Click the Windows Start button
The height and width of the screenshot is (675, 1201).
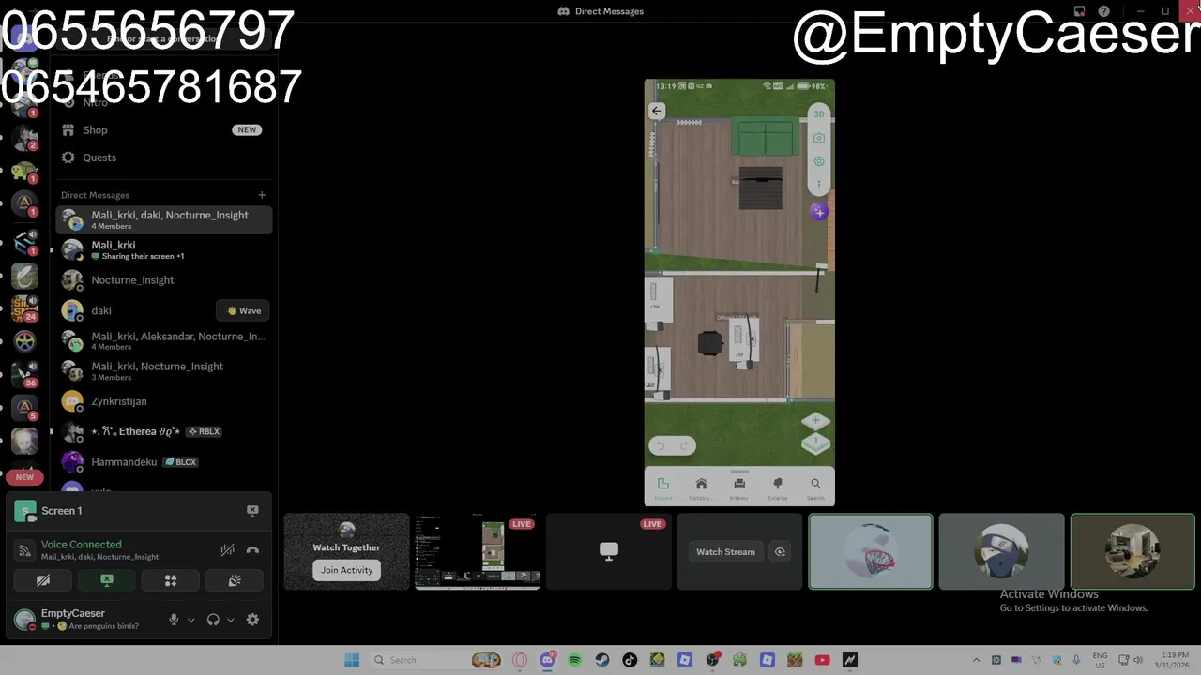tap(352, 660)
